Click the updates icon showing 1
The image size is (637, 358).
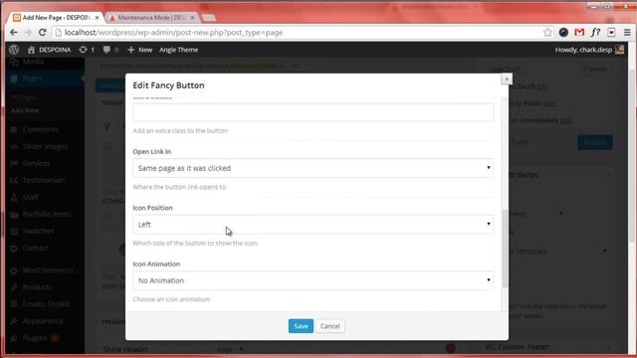coord(87,50)
